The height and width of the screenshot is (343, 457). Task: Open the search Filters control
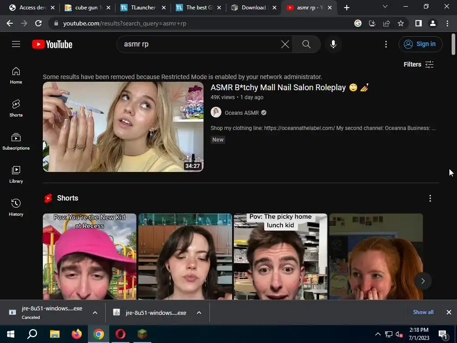pyautogui.click(x=419, y=64)
